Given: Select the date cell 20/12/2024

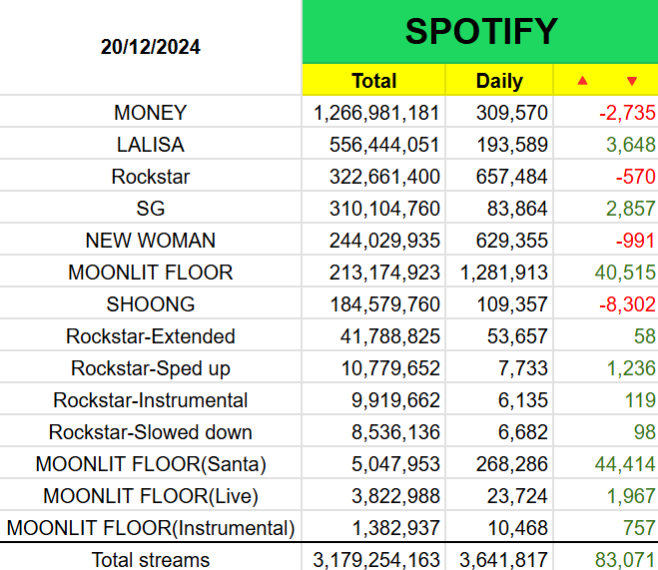Looking at the screenshot, I should (x=150, y=47).
